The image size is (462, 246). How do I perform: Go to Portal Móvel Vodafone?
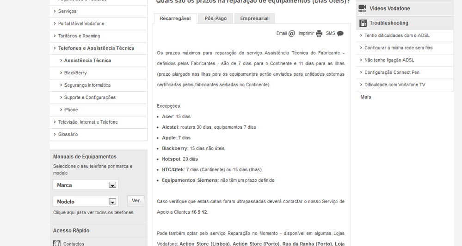coord(81,24)
